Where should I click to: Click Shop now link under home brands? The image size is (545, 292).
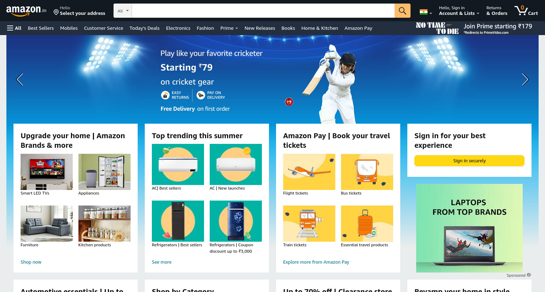31,262
